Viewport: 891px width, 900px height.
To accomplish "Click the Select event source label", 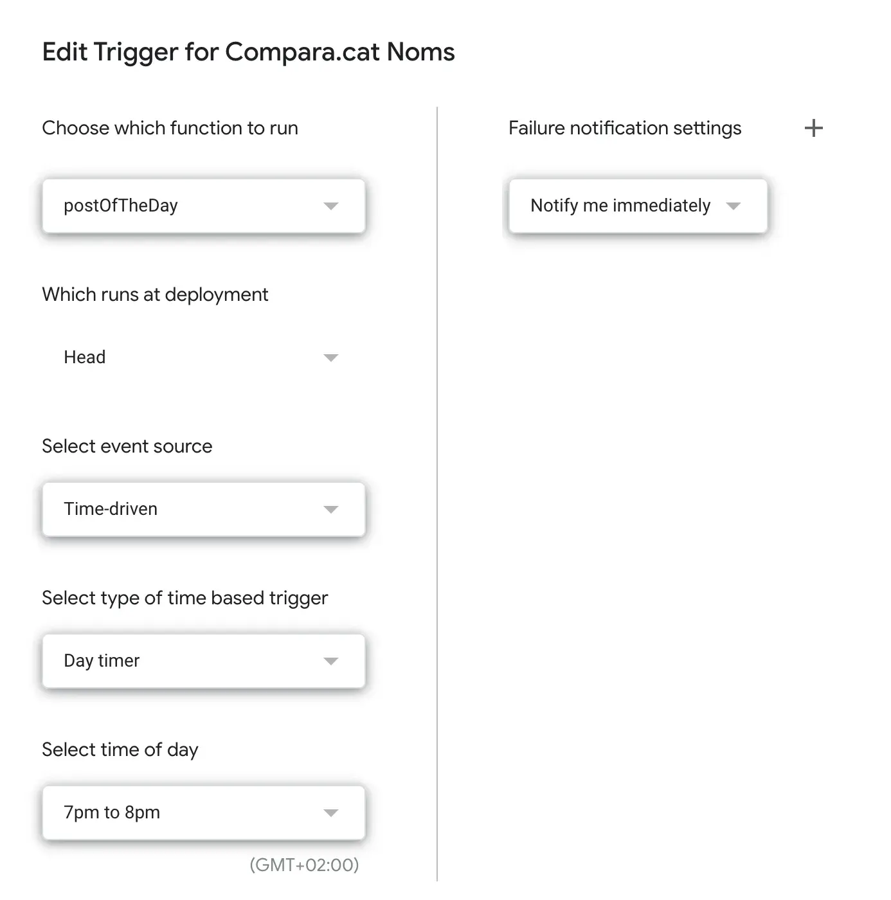I will [x=127, y=446].
